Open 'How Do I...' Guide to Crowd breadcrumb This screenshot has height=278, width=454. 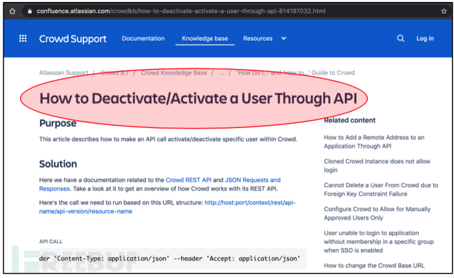(x=295, y=72)
